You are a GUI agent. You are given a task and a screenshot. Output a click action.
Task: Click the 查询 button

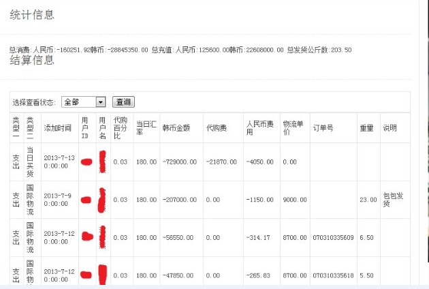123,102
